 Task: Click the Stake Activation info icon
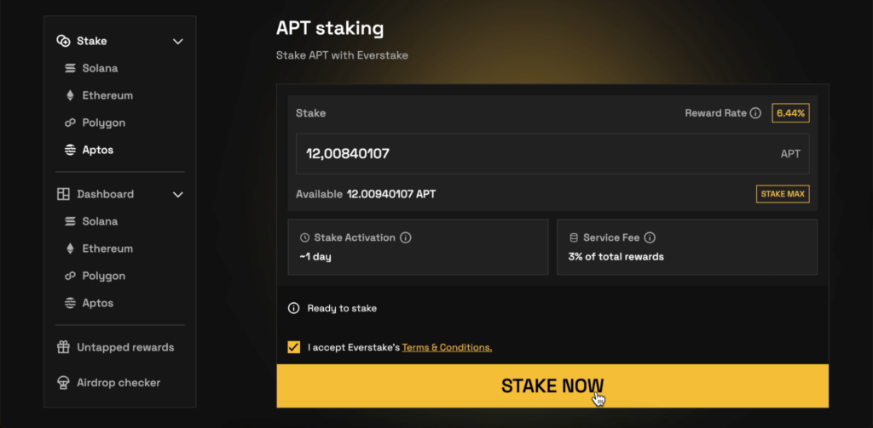pos(406,238)
